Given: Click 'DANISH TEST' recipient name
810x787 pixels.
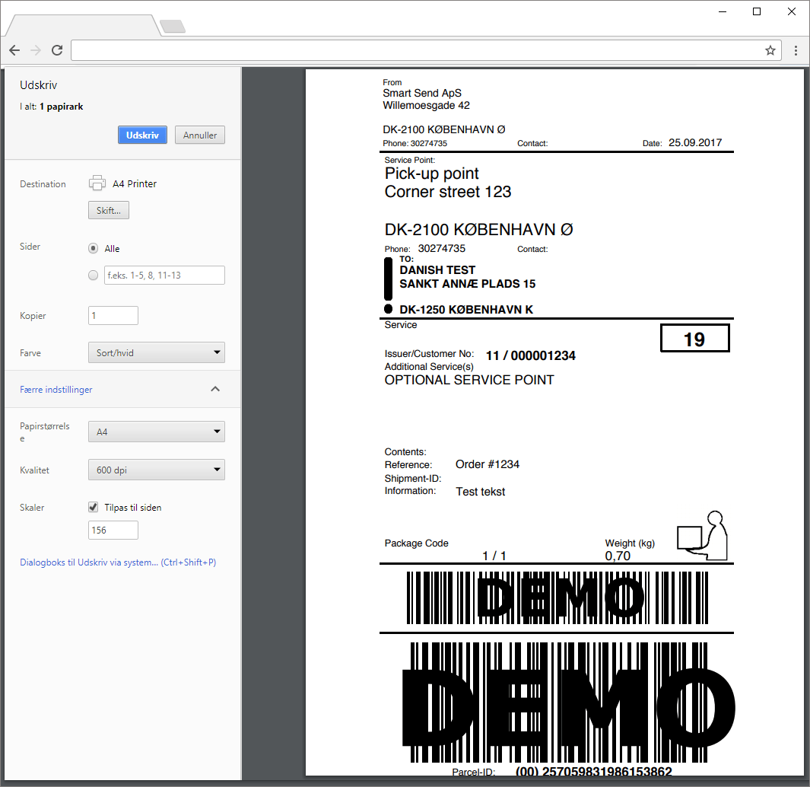Looking at the screenshot, I should (437, 270).
